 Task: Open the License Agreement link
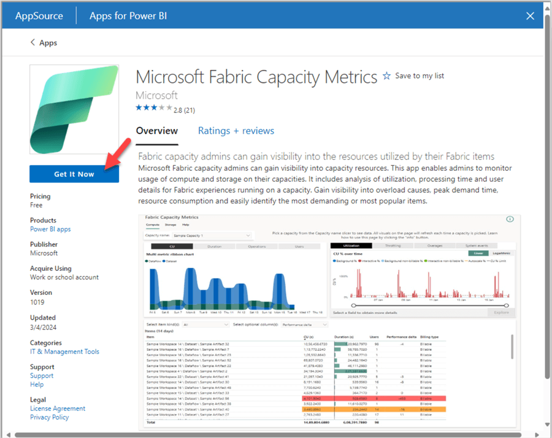(x=58, y=408)
